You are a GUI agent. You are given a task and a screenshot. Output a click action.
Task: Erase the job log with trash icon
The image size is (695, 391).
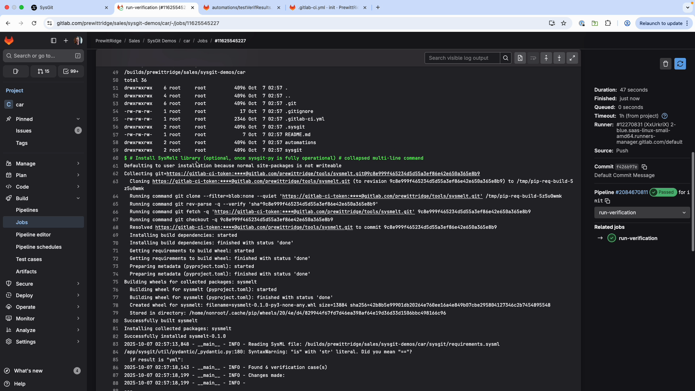pyautogui.click(x=666, y=64)
